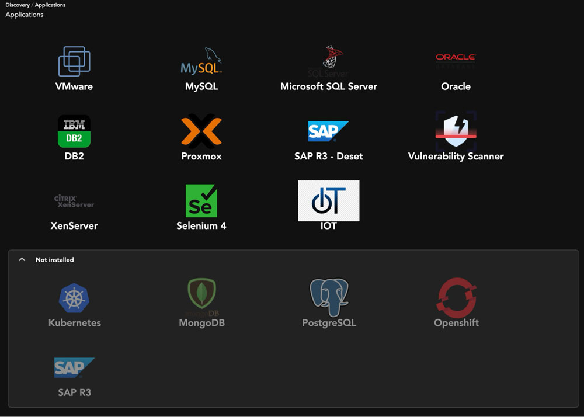Click the 'VMware' label text

pos(74,86)
